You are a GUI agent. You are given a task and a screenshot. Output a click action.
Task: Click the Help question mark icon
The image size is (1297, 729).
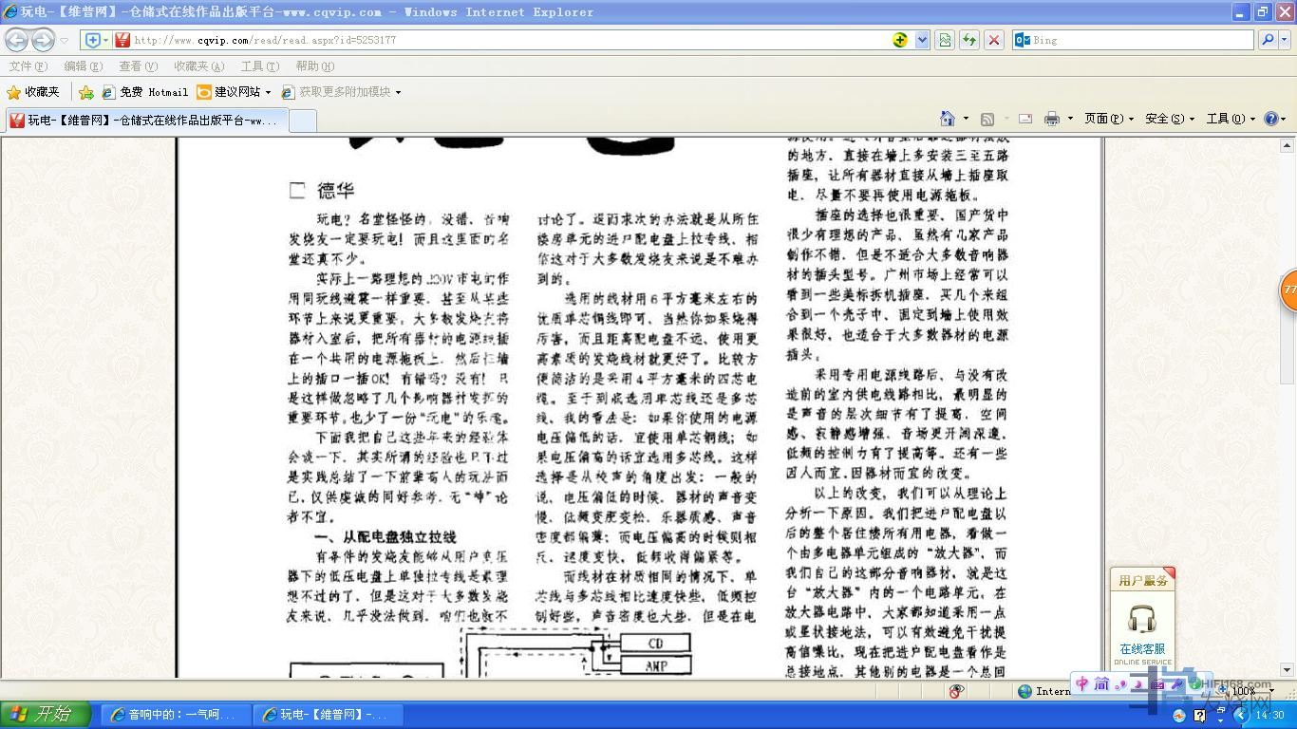(x=1271, y=119)
